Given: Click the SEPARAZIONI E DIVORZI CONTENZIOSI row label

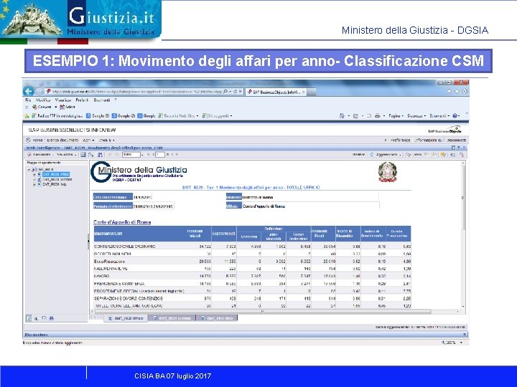Looking at the screenshot, I should pyautogui.click(x=129, y=298).
